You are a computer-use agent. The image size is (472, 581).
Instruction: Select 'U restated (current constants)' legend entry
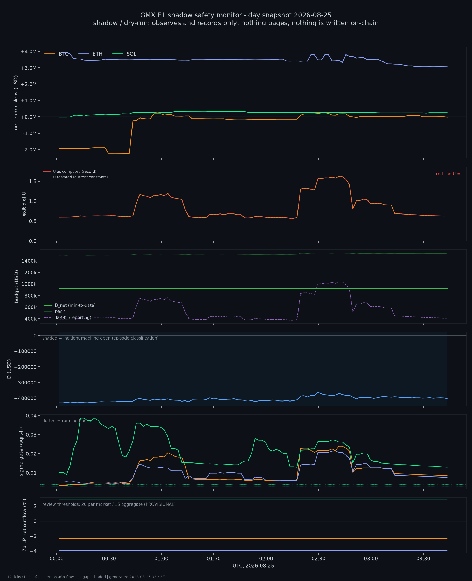75,177
